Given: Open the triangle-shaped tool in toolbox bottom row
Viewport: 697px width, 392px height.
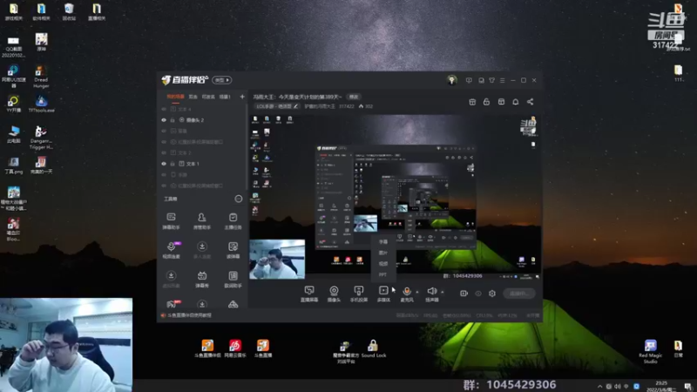Looking at the screenshot, I should point(233,304).
